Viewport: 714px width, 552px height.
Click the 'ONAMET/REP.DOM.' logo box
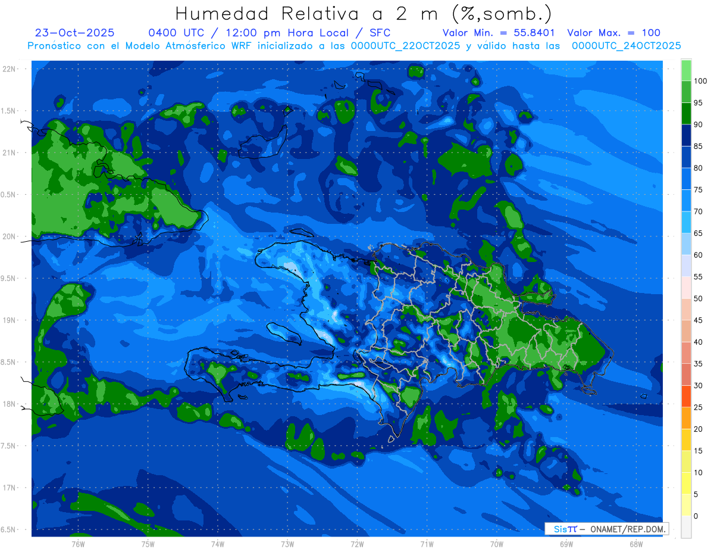pyautogui.click(x=606, y=529)
